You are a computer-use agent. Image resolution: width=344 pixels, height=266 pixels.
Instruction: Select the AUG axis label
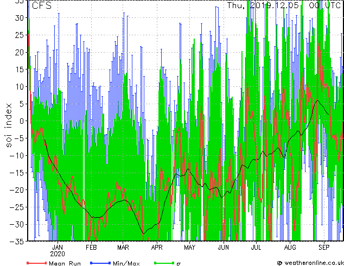(x=290, y=248)
